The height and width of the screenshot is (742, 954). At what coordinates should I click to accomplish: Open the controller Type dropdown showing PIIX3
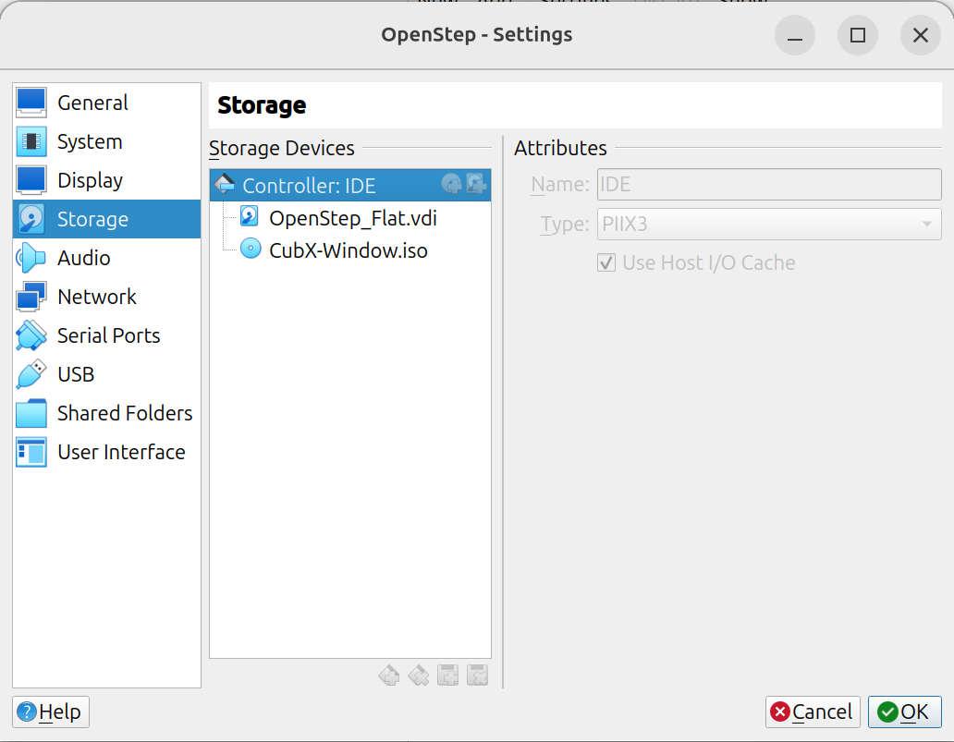(x=769, y=224)
